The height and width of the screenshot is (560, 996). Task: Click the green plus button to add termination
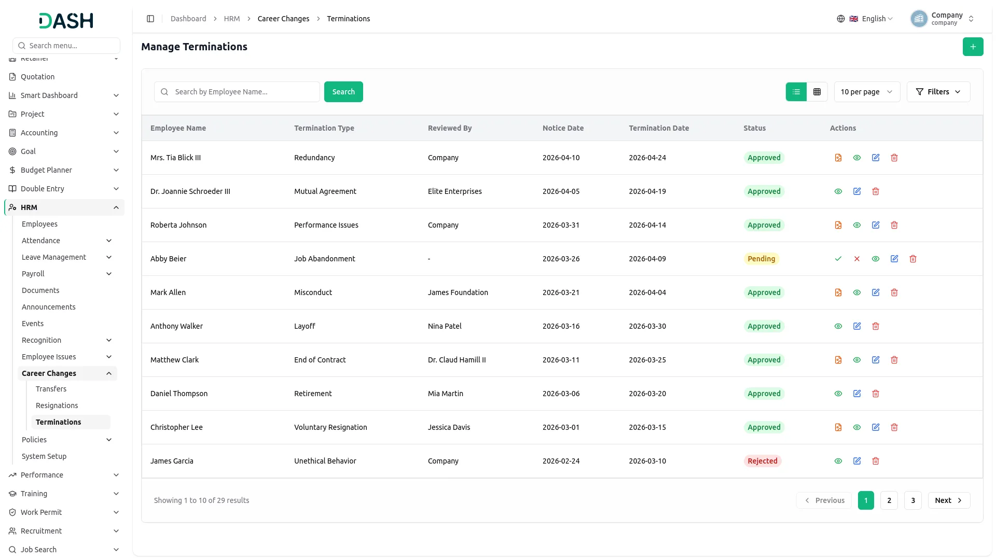pos(973,47)
